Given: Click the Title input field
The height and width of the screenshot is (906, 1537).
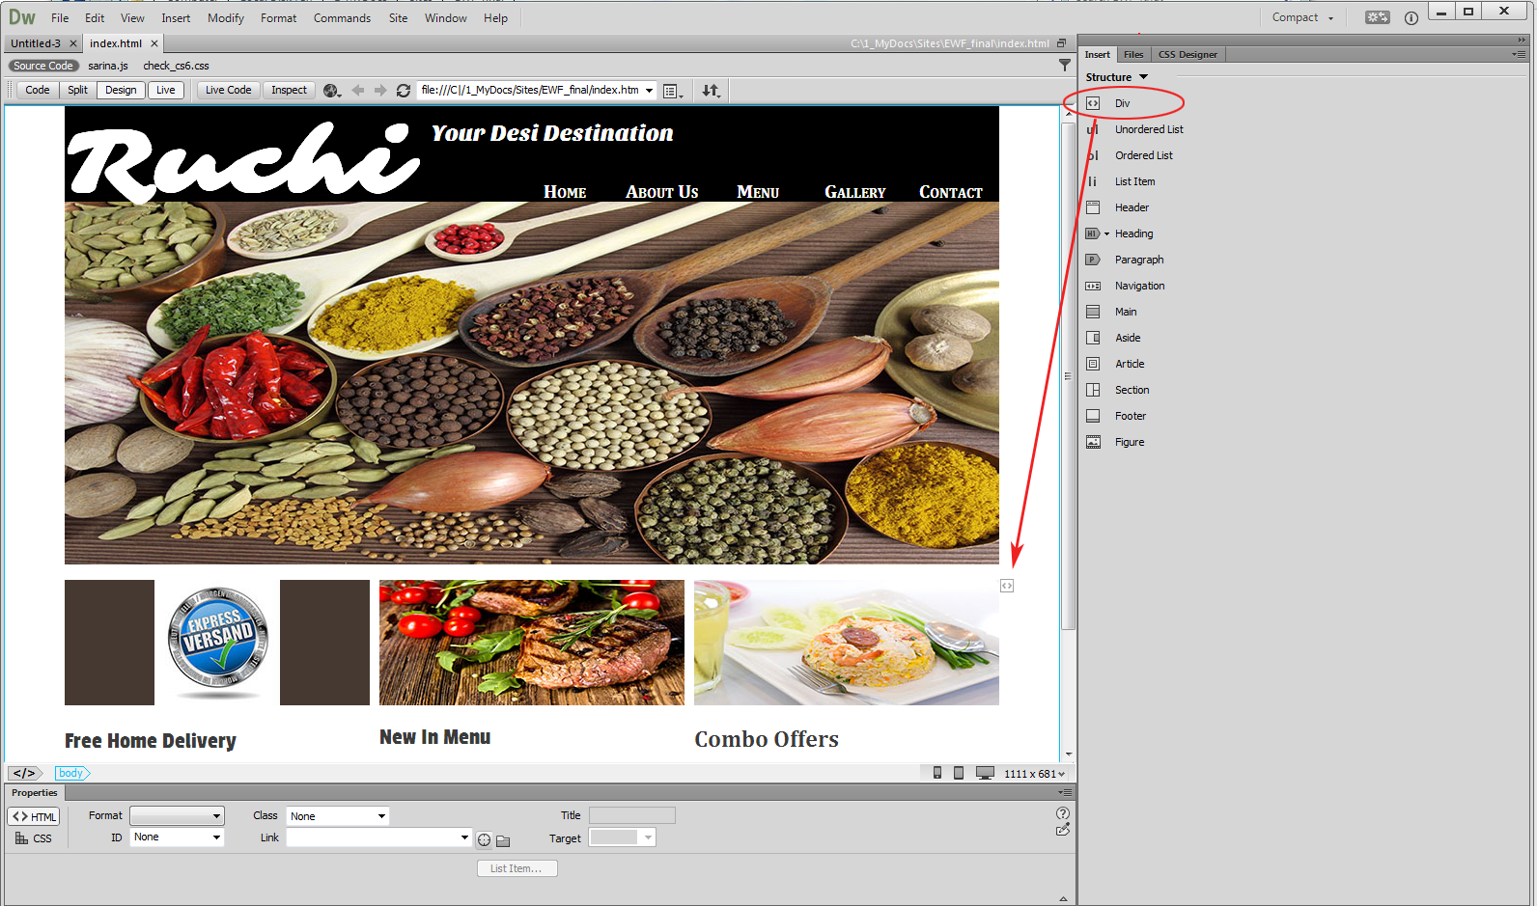Looking at the screenshot, I should pos(632,815).
